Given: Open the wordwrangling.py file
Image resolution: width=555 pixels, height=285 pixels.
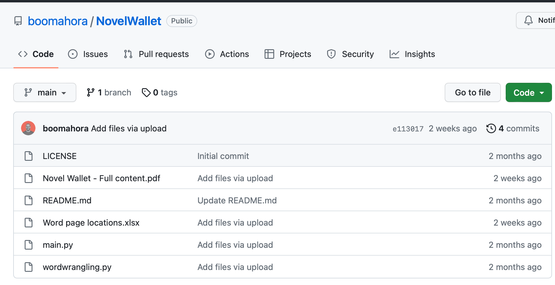Looking at the screenshot, I should pos(77,267).
